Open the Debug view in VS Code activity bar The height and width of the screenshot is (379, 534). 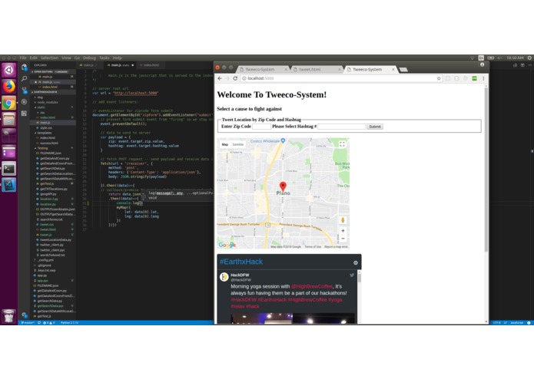click(24, 101)
